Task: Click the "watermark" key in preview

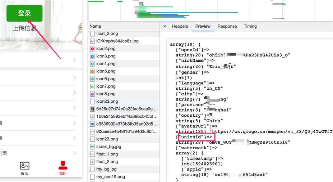Action: click(x=195, y=148)
